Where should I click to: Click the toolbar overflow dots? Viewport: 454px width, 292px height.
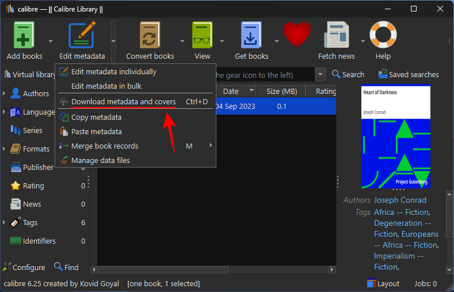[449, 41]
